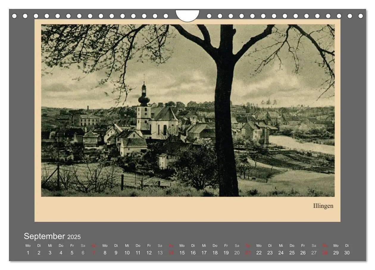
Task: Click the hanging notch at top center
Action: tap(187, 16)
